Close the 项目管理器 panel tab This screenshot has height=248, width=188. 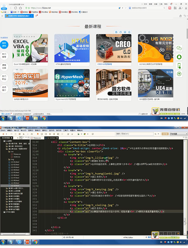tap(11, 138)
